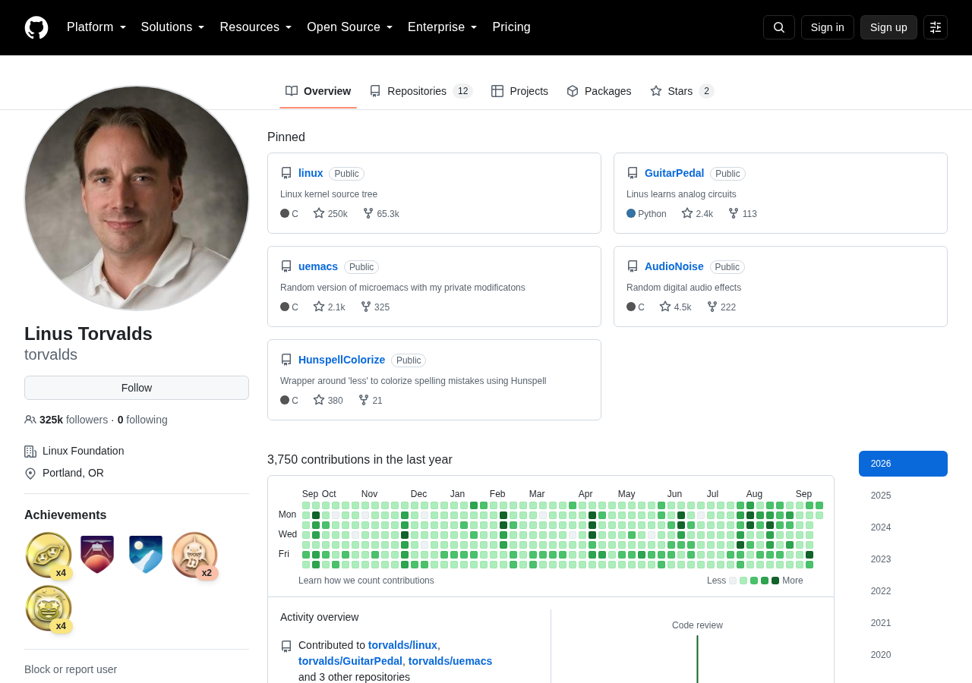
Task: Expand the Solutions menu
Action: 173,27
